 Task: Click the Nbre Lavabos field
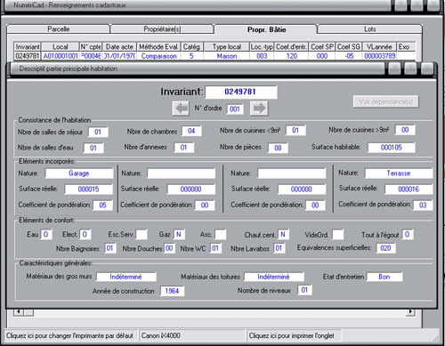pos(279,248)
